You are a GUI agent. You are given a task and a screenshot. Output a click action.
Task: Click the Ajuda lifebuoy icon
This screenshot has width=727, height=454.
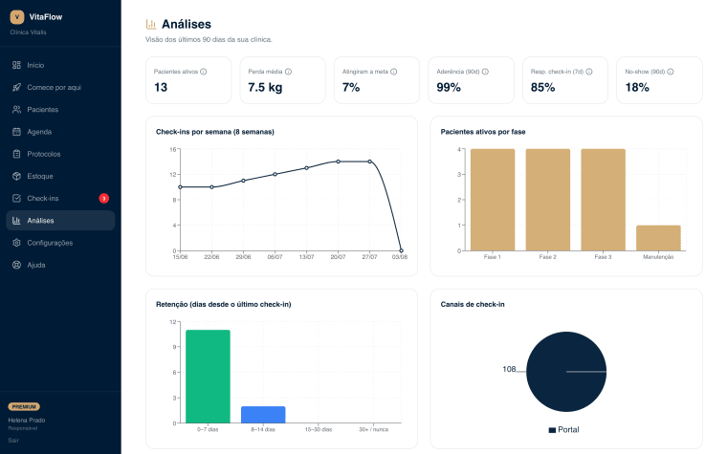[16, 265]
